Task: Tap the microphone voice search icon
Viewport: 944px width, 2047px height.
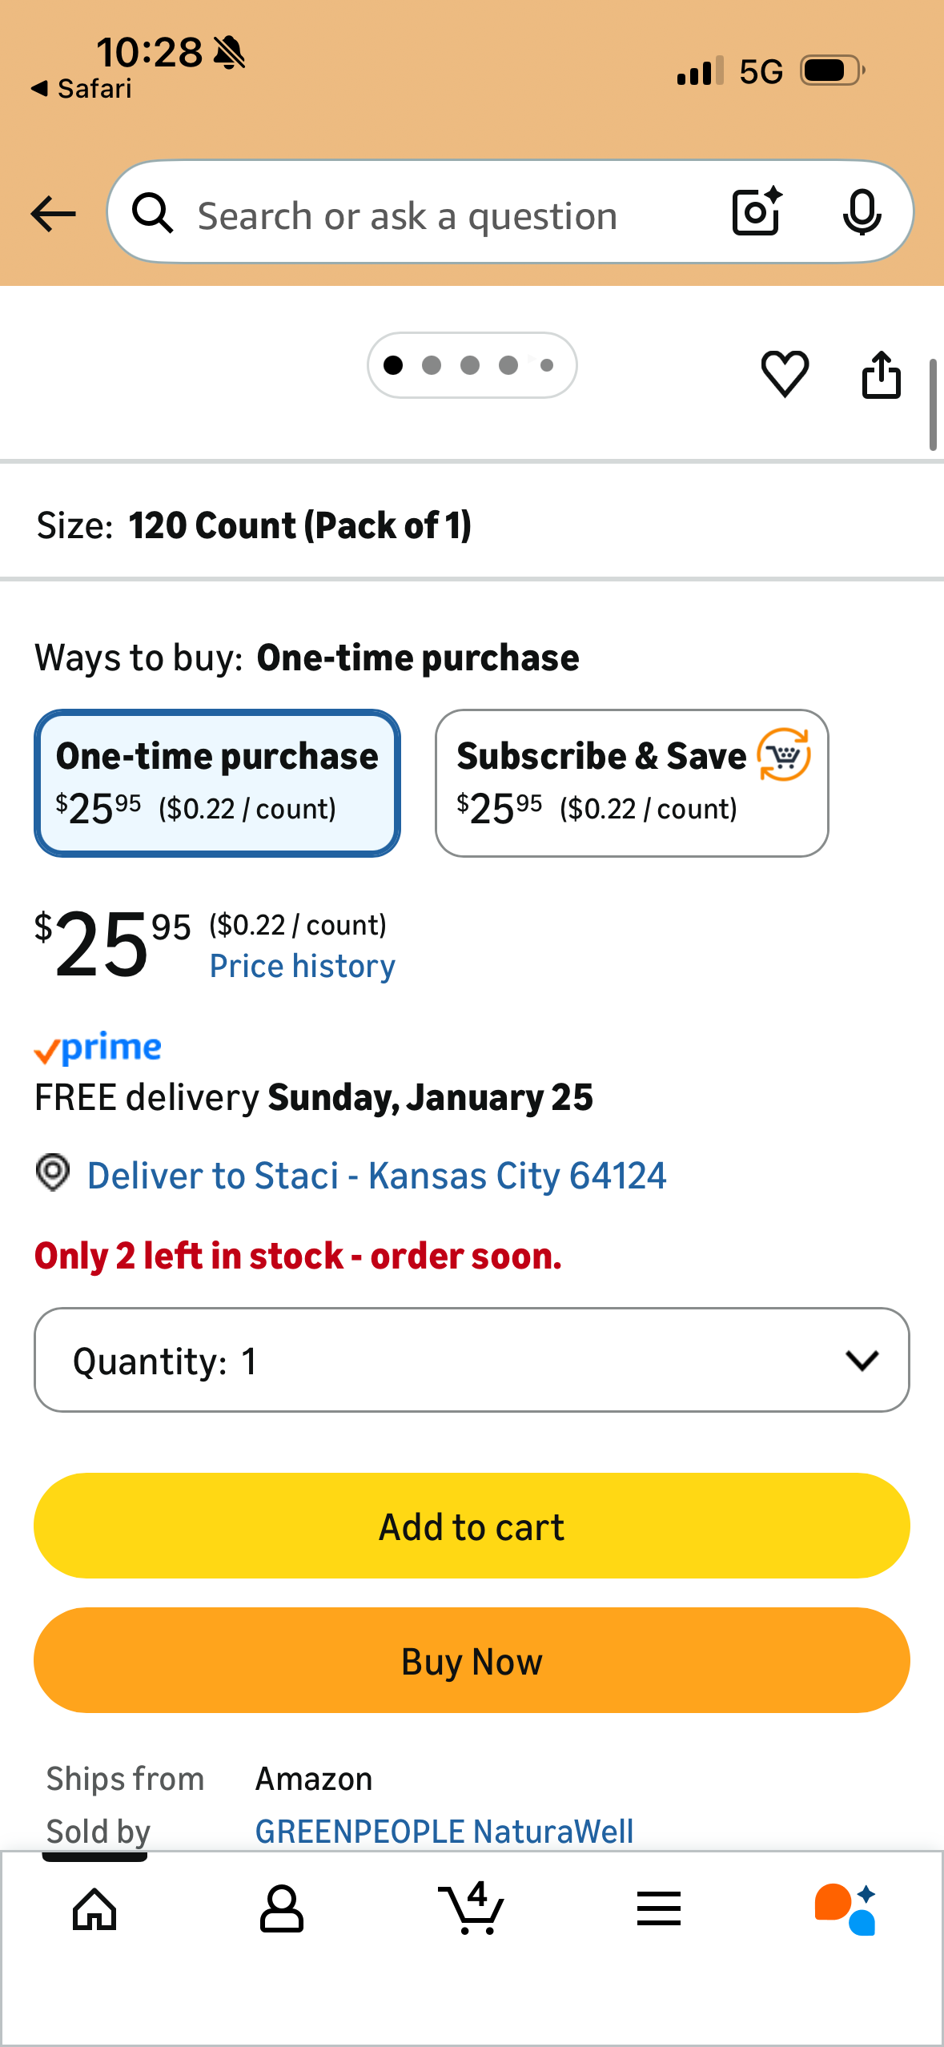Action: pos(862,213)
